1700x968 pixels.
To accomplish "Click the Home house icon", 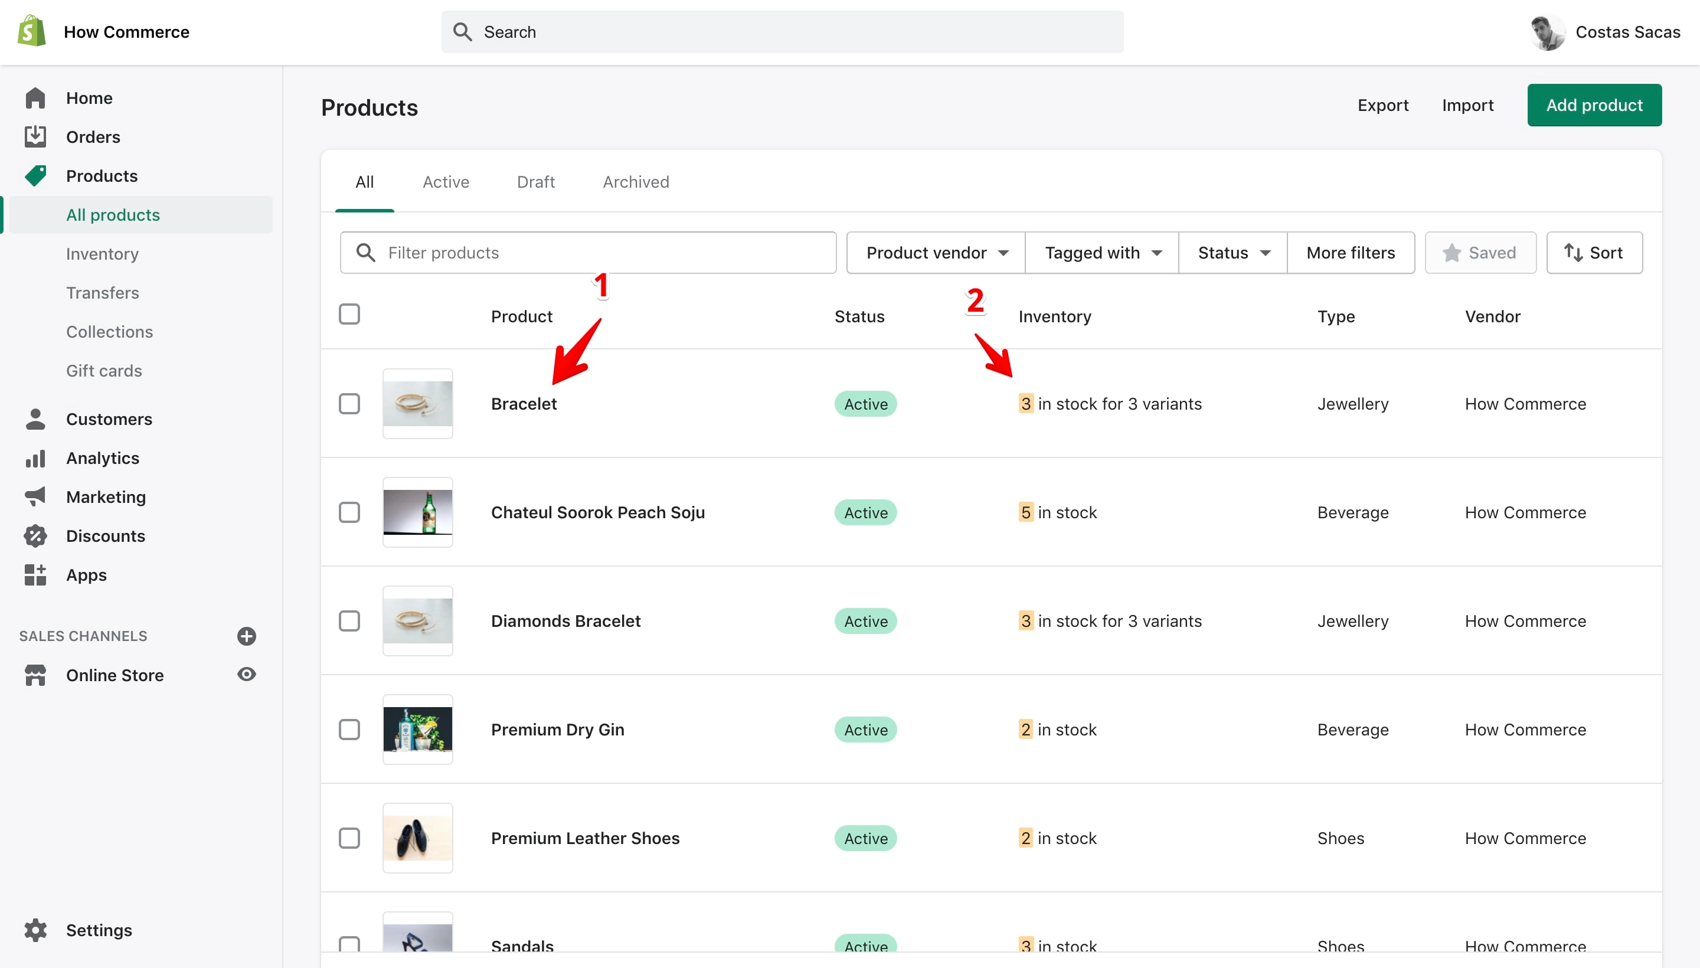I will click(35, 98).
